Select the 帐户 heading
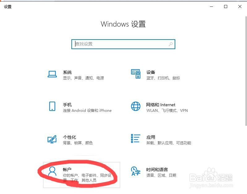This screenshot has width=247, height=194. pyautogui.click(x=67, y=170)
